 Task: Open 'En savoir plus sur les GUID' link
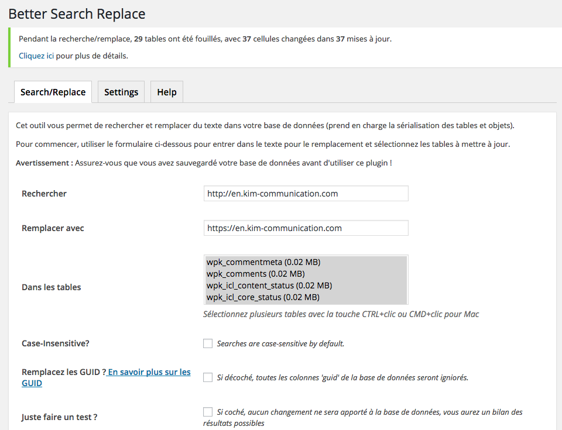[x=149, y=372]
